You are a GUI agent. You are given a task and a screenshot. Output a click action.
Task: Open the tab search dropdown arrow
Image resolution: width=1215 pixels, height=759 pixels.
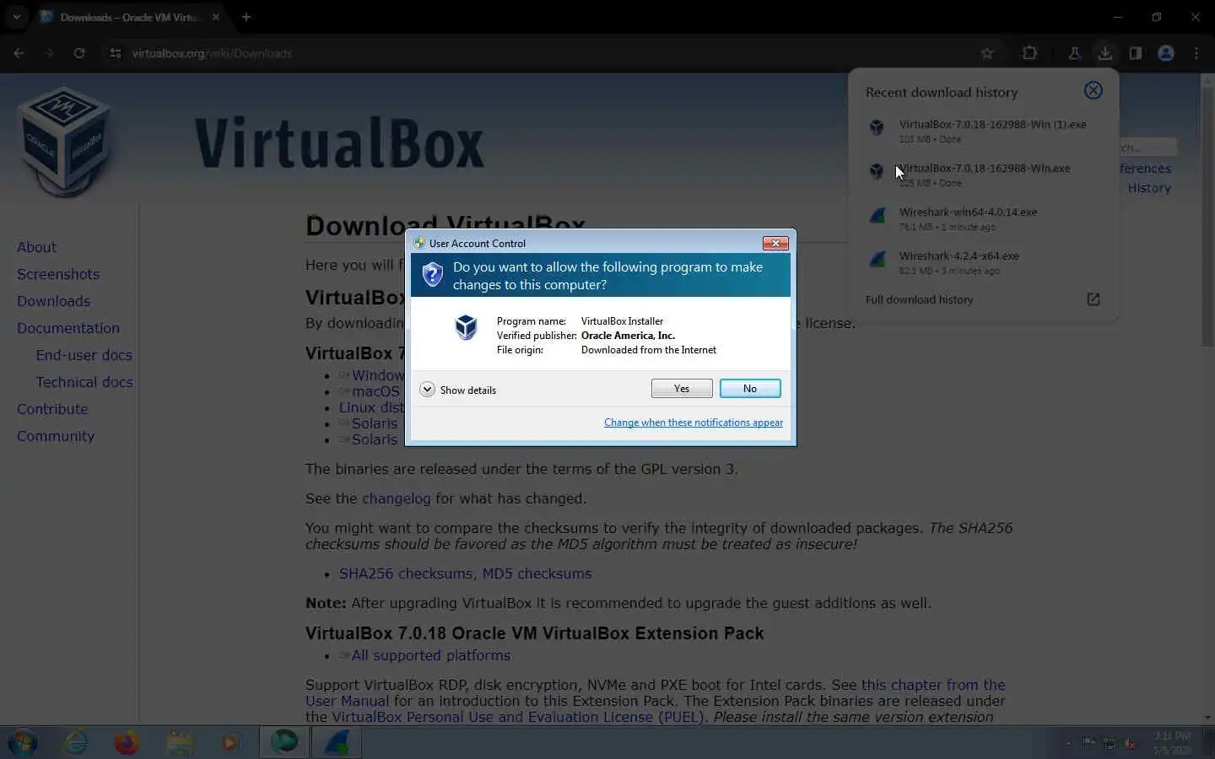[16, 17]
